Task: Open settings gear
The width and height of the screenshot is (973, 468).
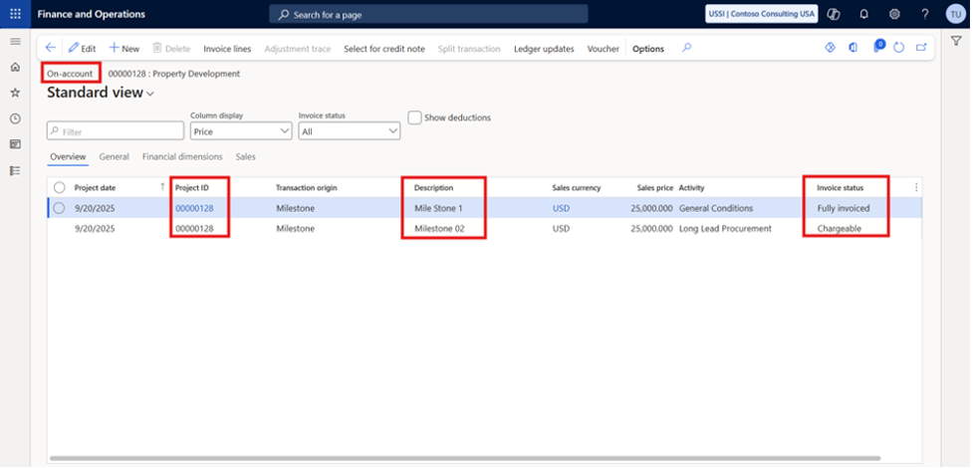Action: [x=894, y=14]
